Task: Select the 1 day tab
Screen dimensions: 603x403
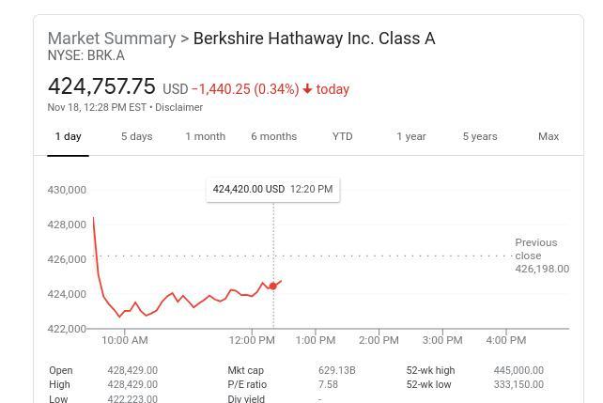Action: tap(68, 136)
